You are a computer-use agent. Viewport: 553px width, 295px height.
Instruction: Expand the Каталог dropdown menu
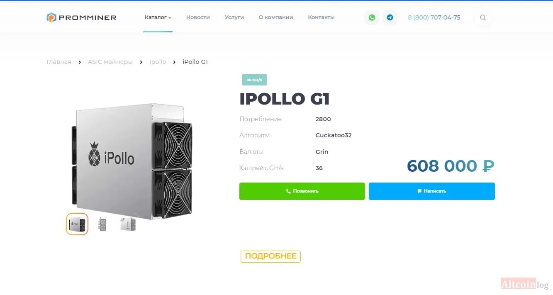click(x=158, y=17)
